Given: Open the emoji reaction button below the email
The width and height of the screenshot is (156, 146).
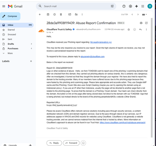Looking at the screenshot, I should click(x=83, y=143).
